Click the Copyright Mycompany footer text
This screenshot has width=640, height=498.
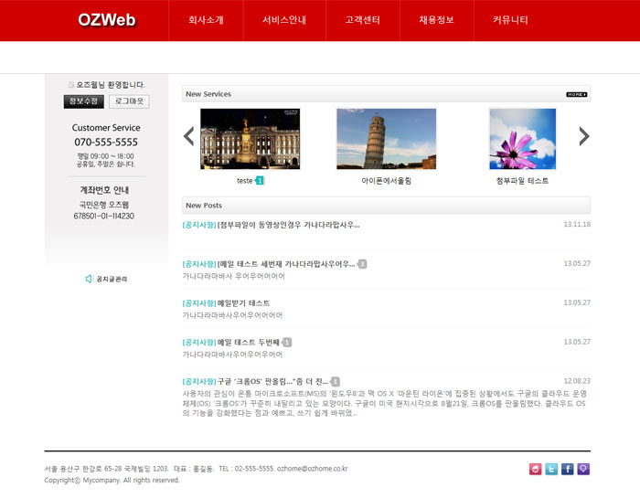point(112,480)
